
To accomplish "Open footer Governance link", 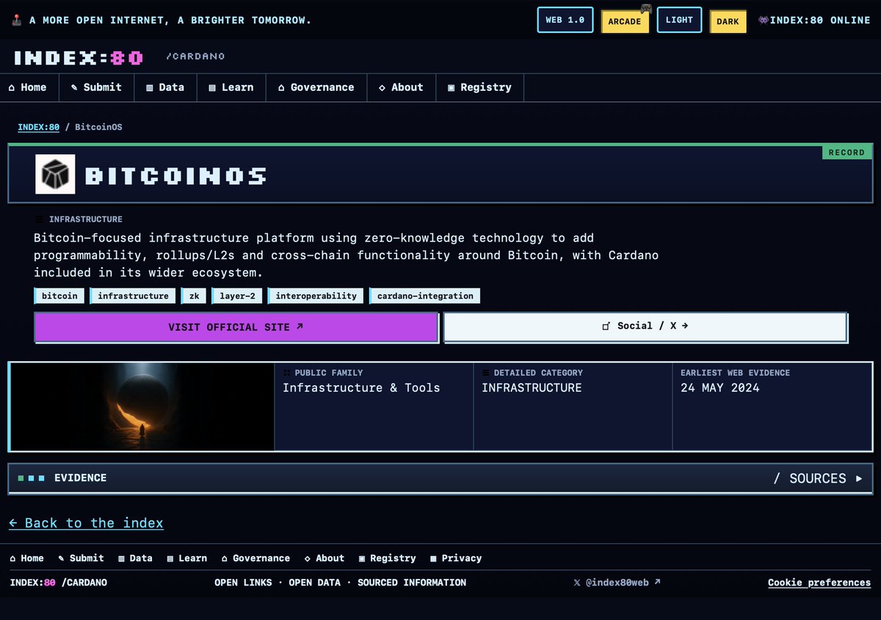I will point(255,558).
